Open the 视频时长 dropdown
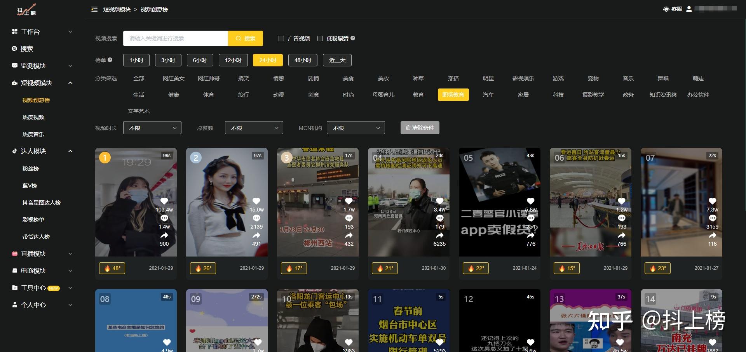Viewport: 746px width, 352px height. (152, 128)
